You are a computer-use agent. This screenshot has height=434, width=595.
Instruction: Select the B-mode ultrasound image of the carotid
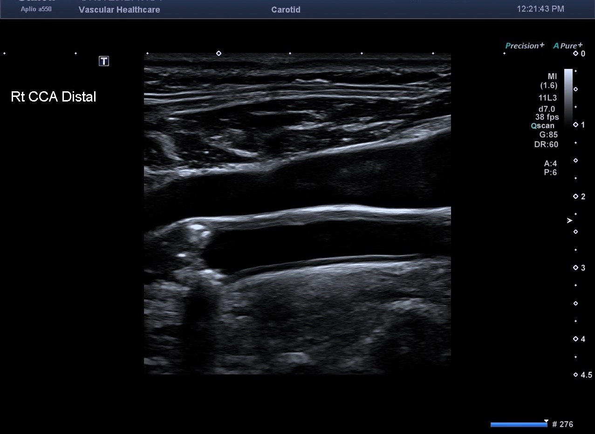point(297,214)
